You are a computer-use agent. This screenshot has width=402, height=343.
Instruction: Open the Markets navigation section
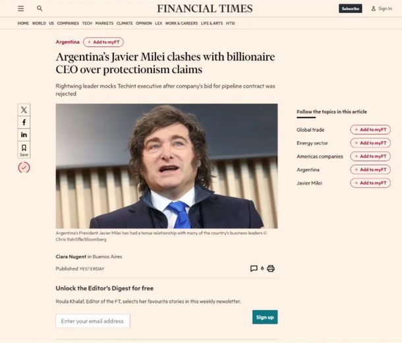(x=104, y=23)
